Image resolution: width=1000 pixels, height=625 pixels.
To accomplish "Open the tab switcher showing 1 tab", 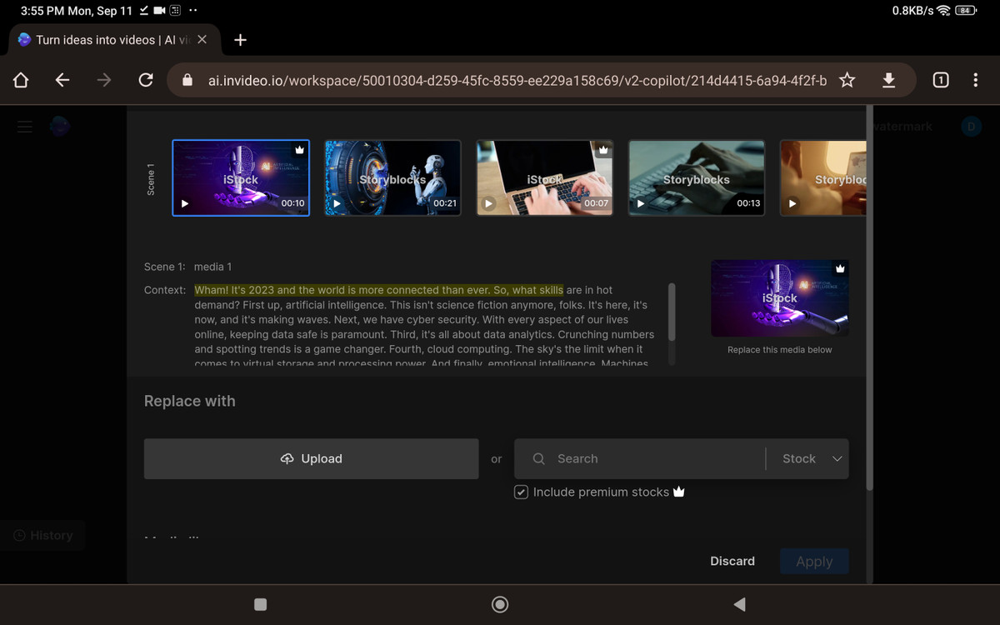I will point(940,80).
